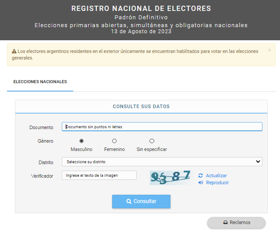Click the Verificador captcha text field
Screen dimensions: 280x235
point(99,175)
